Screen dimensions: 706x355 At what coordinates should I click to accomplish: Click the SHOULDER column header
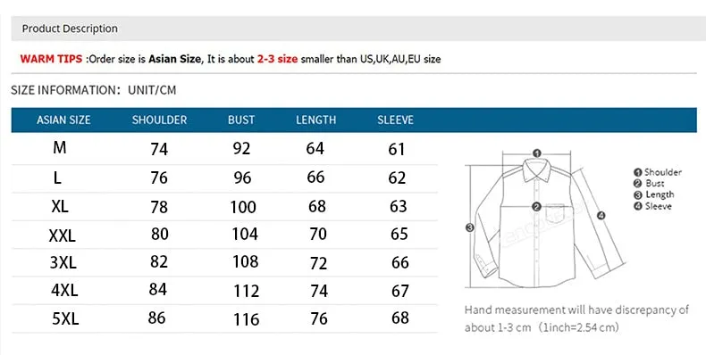(x=159, y=120)
